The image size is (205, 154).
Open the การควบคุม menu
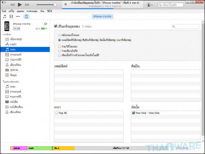click(32, 11)
